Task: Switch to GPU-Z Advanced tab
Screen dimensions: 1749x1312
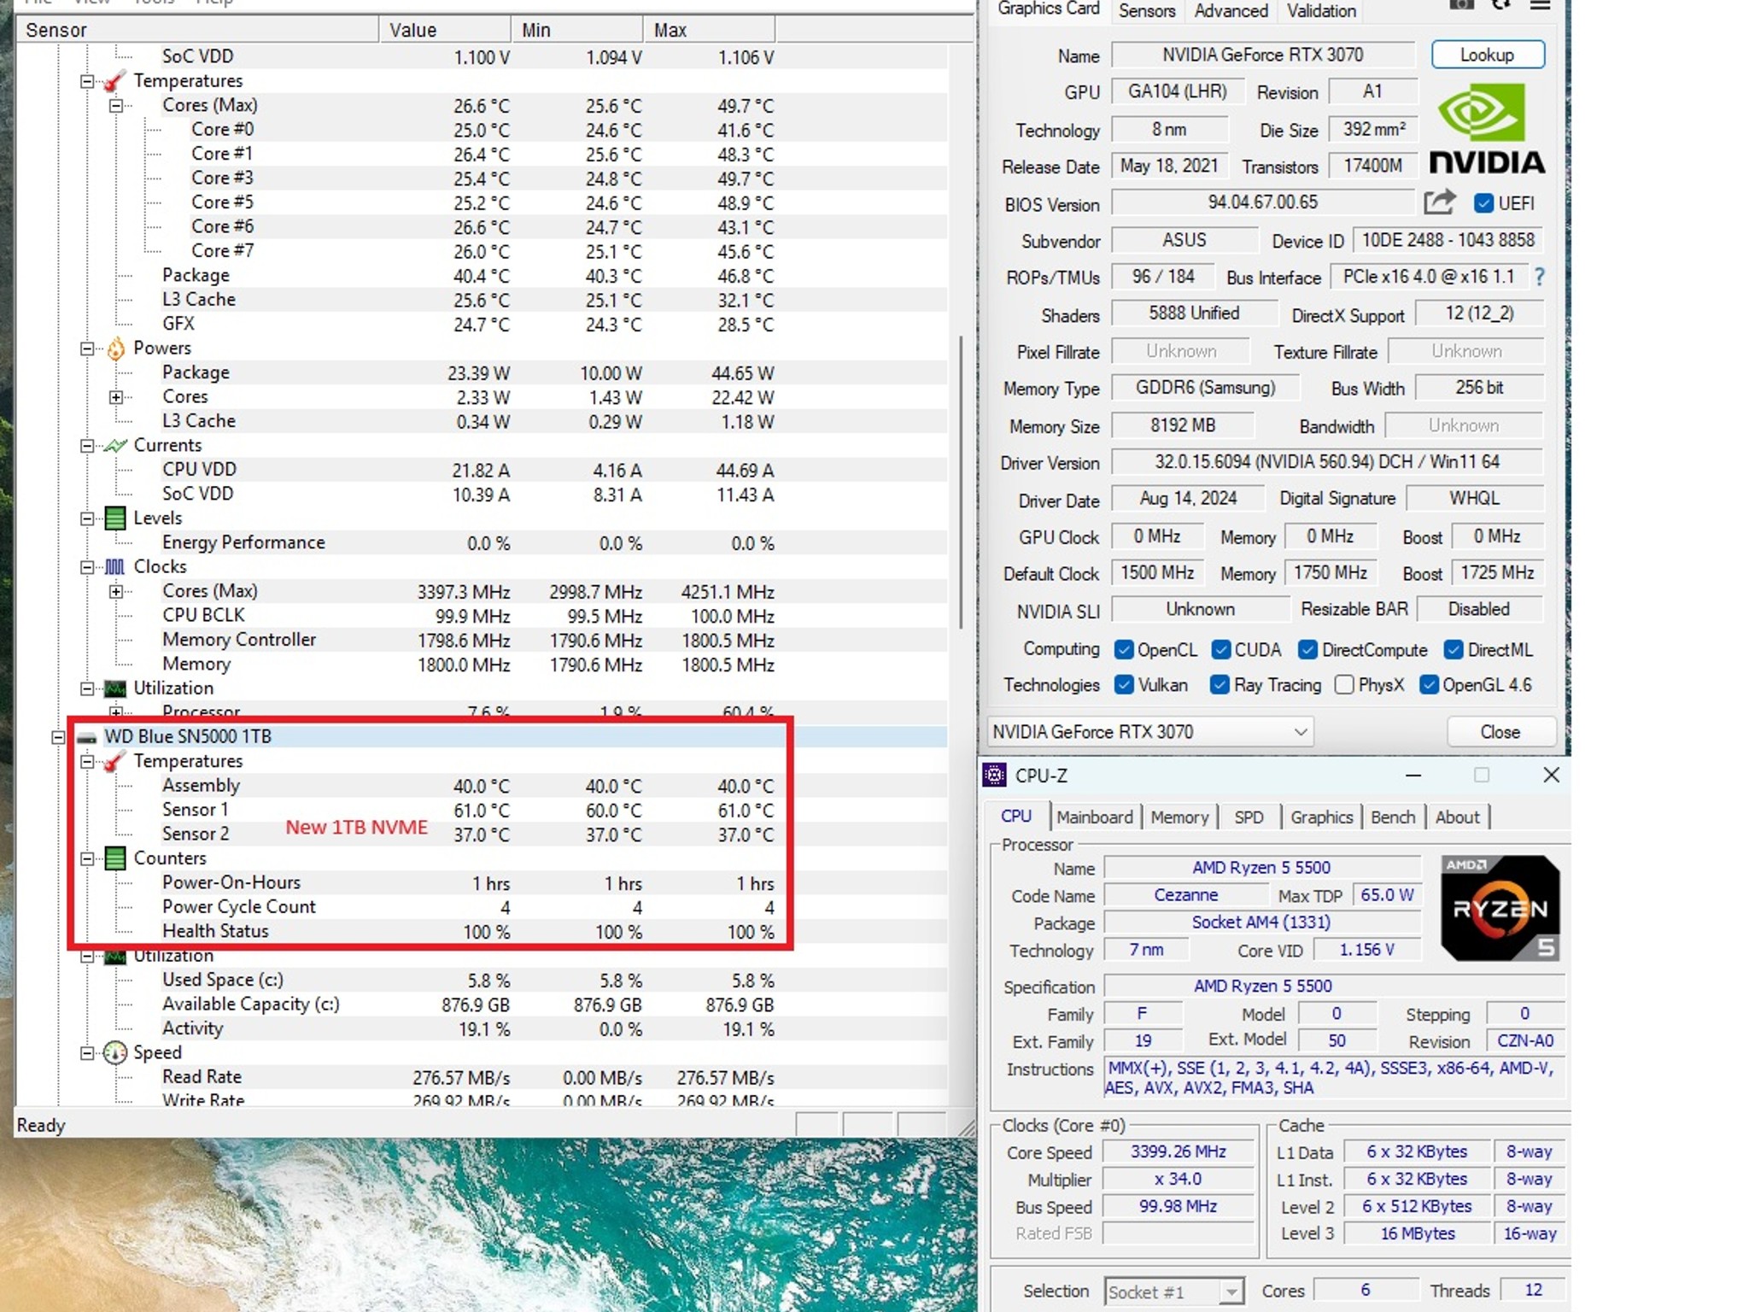Action: click(1231, 11)
